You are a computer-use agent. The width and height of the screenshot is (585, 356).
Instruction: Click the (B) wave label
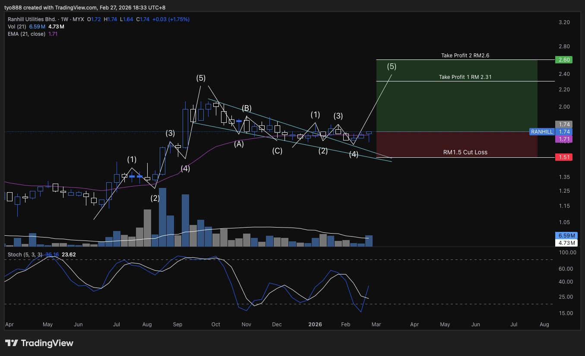point(247,108)
